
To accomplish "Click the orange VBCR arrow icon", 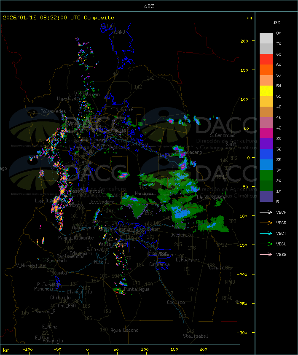I will pyautogui.click(x=266, y=223).
